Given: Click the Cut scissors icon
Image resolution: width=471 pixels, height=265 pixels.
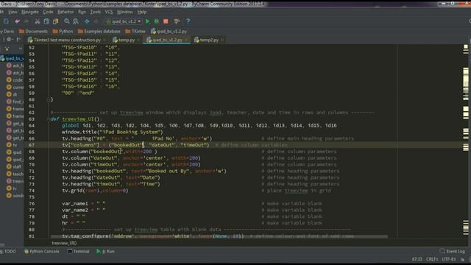Looking at the screenshot, I should 38,21.
